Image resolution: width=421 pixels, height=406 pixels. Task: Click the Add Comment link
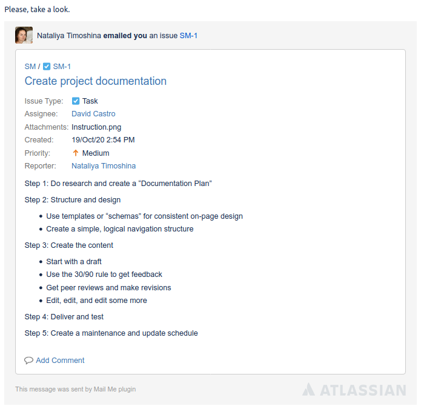click(60, 361)
